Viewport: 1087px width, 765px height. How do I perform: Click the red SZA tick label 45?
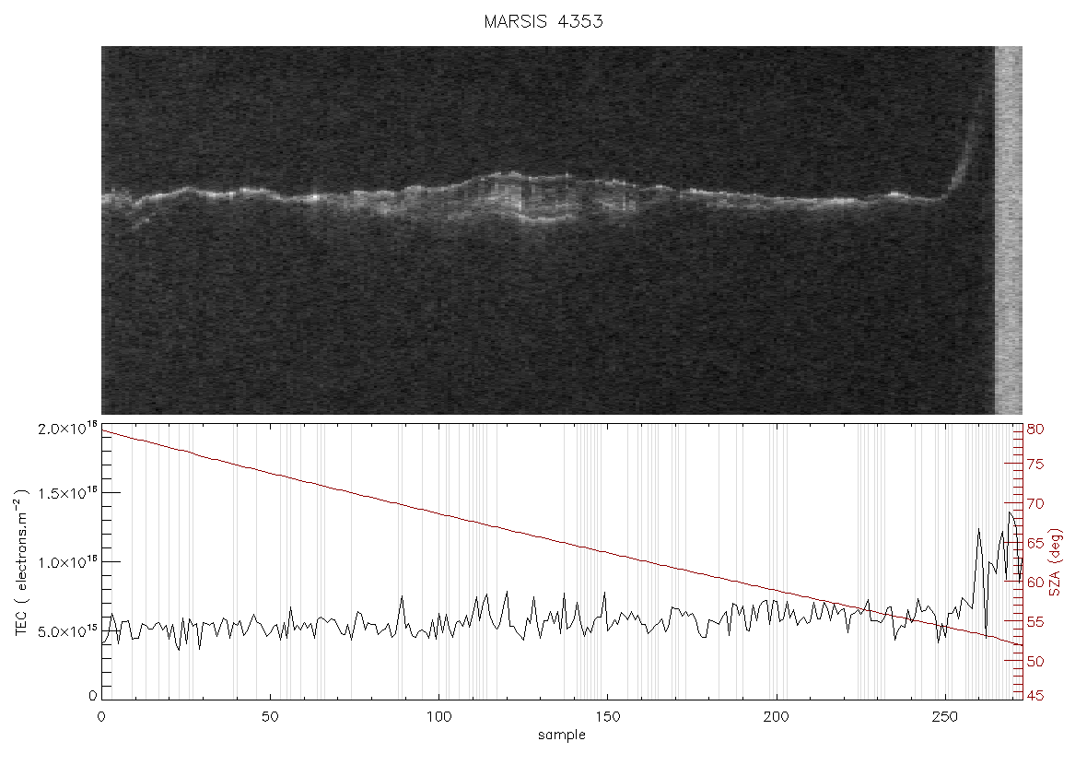coord(1034,696)
